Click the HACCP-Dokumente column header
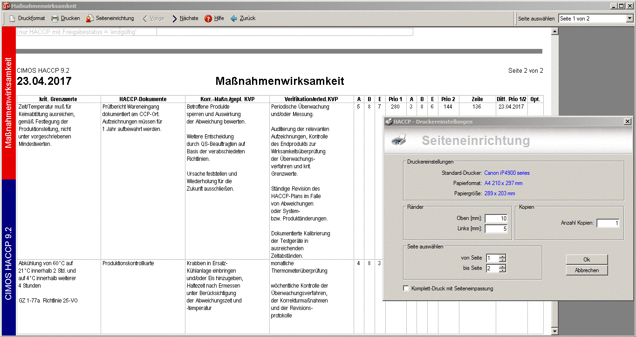 [143, 99]
